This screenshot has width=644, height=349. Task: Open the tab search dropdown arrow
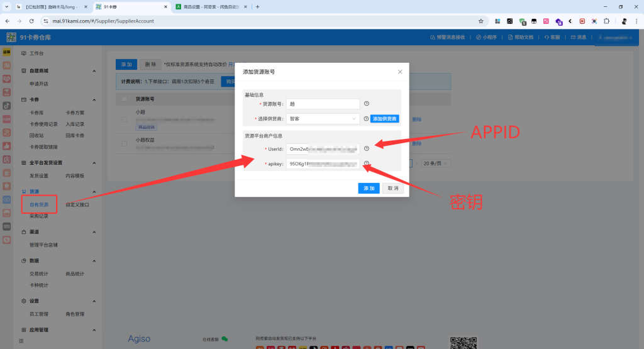pos(6,7)
